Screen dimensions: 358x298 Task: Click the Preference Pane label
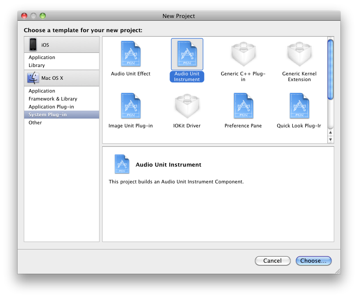[243, 126]
